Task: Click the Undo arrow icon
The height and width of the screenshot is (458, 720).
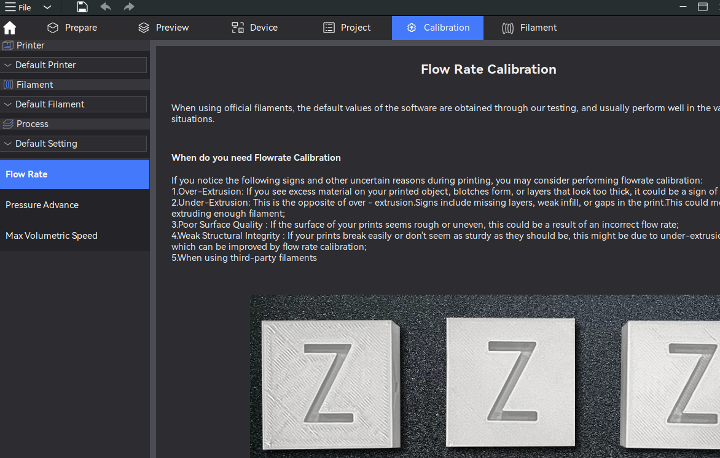Action: point(106,7)
